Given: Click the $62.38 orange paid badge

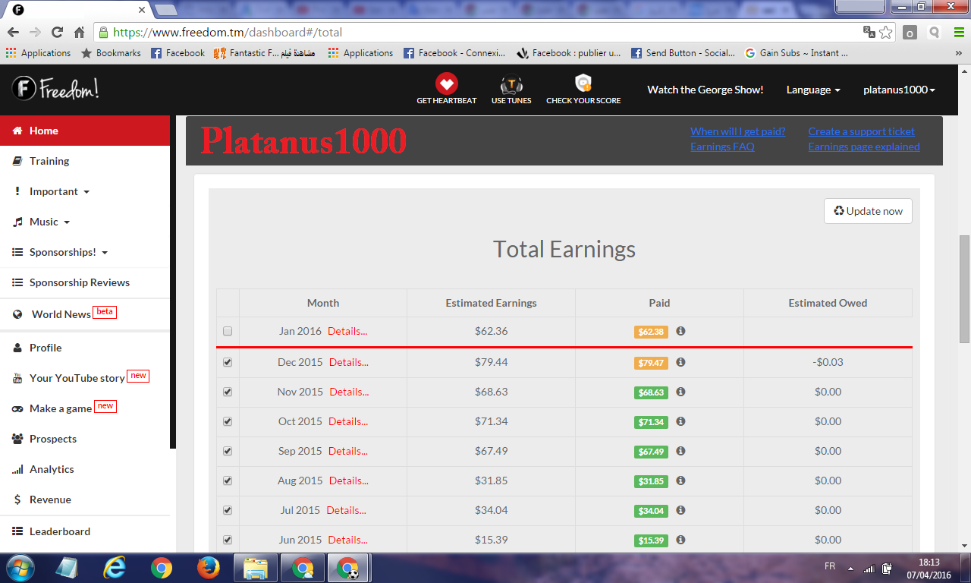Looking at the screenshot, I should 651,332.
